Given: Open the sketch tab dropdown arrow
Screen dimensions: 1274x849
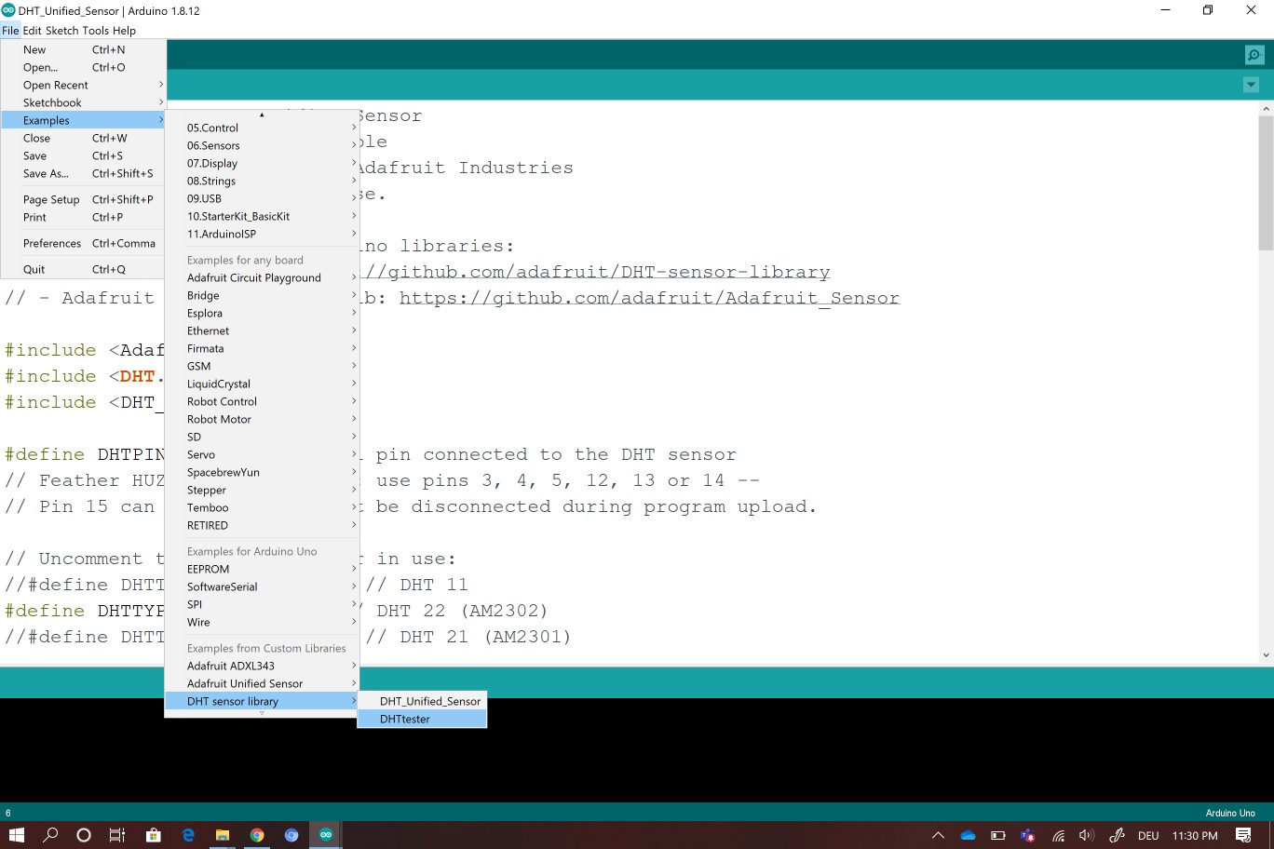Looking at the screenshot, I should (1251, 85).
